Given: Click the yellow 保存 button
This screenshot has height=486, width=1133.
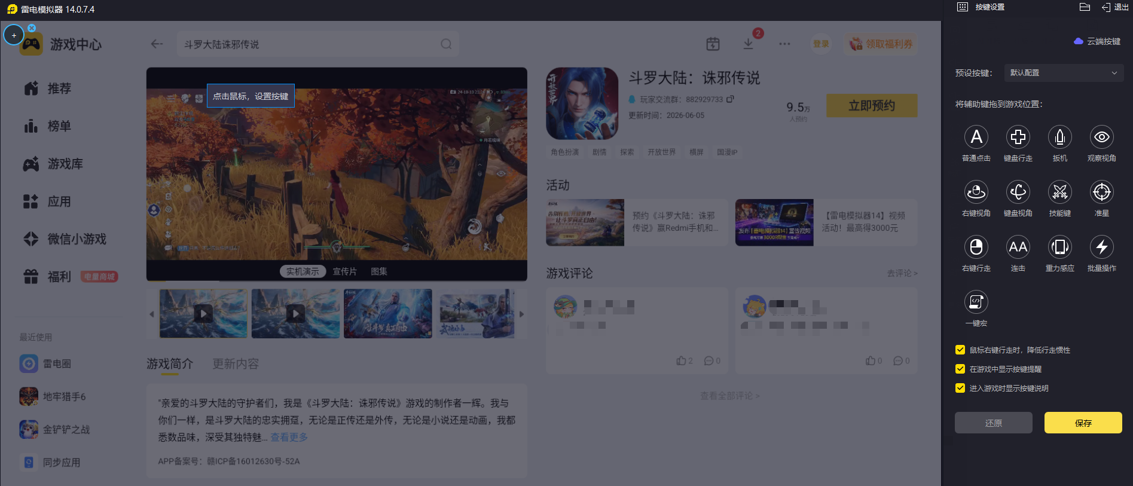Looking at the screenshot, I should (1083, 423).
